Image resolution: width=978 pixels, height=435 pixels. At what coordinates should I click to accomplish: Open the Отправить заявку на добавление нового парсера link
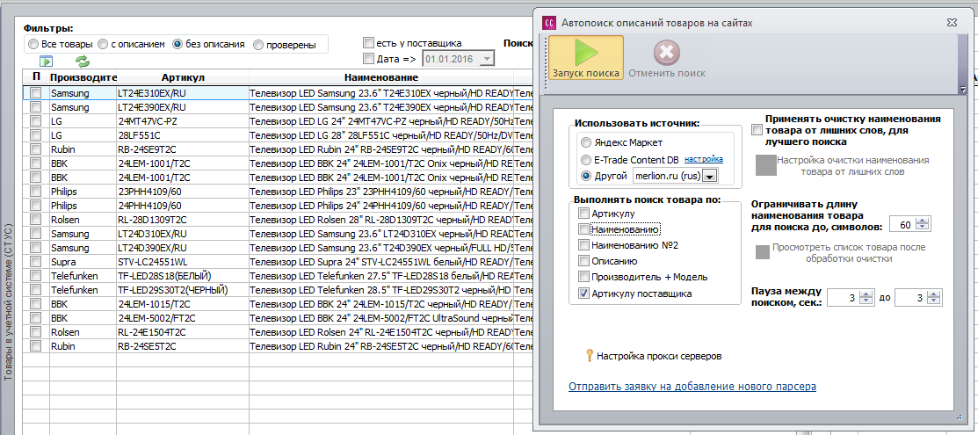[x=692, y=387]
